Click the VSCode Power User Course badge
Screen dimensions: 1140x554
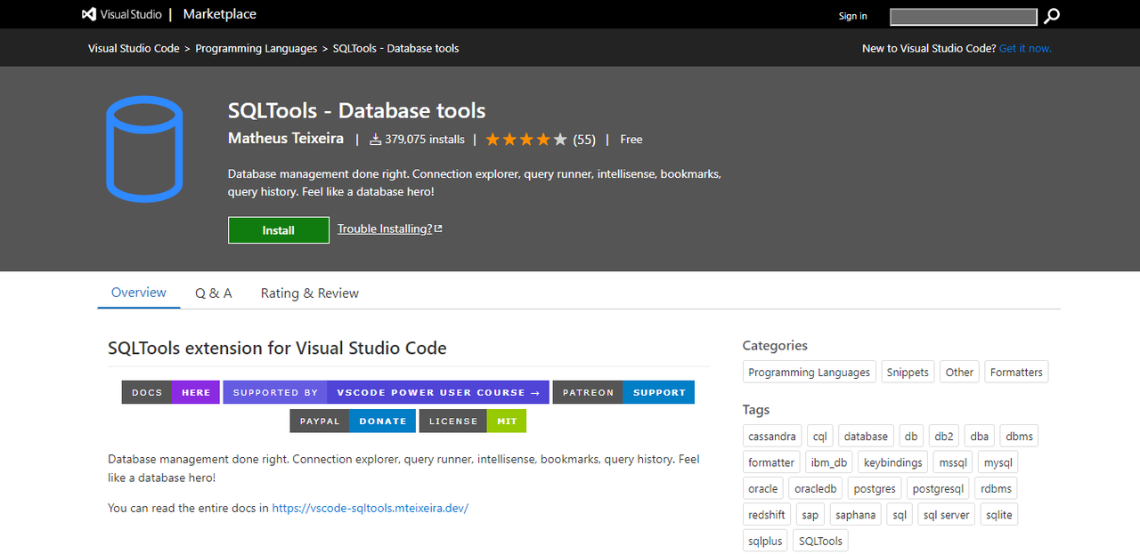tap(387, 392)
